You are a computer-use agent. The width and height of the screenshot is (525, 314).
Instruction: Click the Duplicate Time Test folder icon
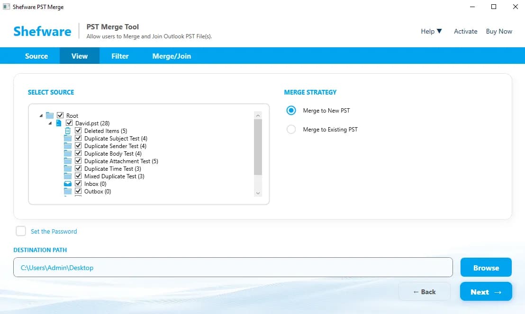coord(68,169)
